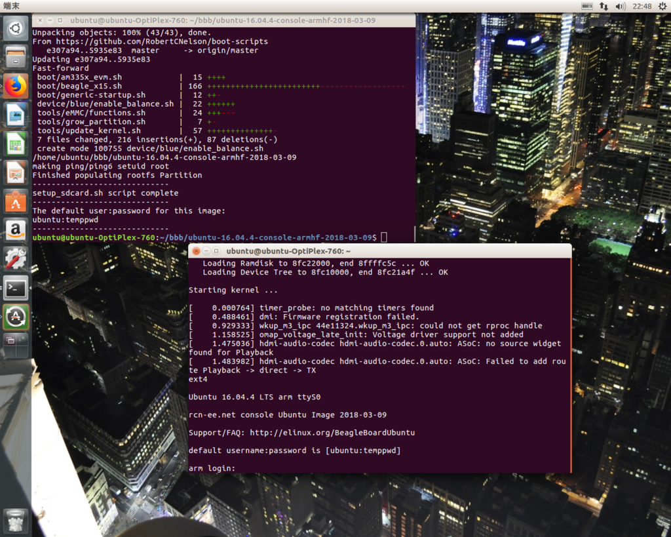Click 'Ubuntu 16.04.4 LTS arm ttyS0' text
Screen dimensions: 671x537
pyautogui.click(x=255, y=397)
